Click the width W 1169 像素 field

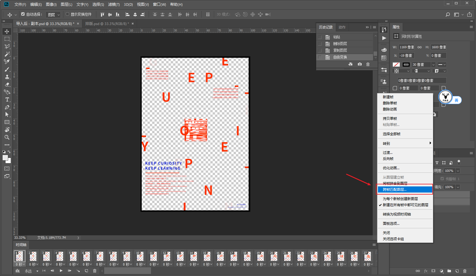coord(406,47)
